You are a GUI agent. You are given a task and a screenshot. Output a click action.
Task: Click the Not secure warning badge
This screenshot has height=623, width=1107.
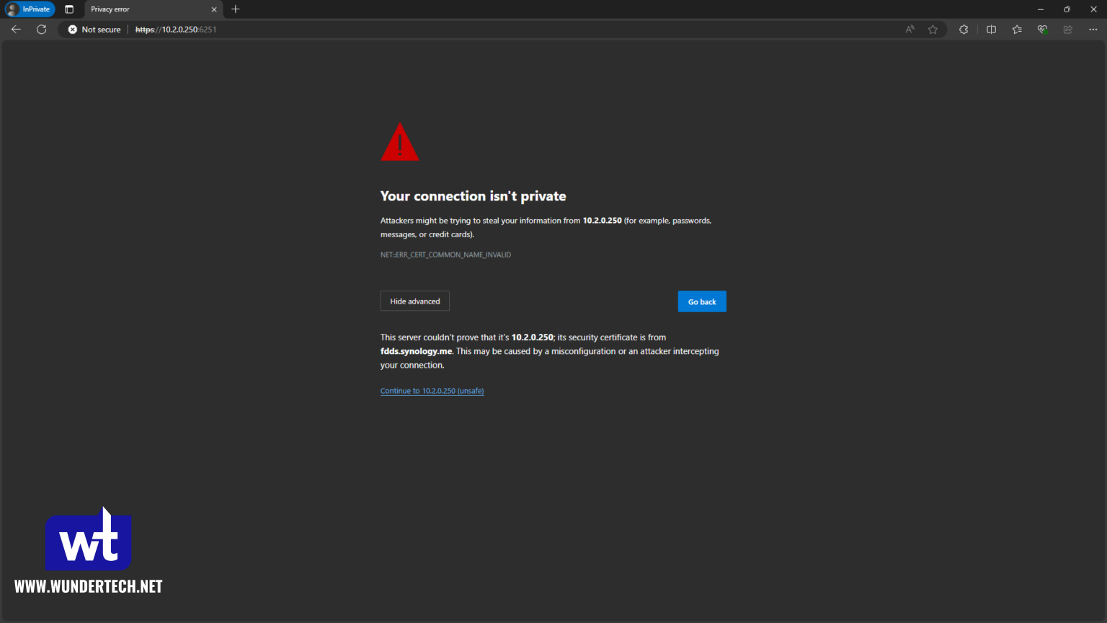click(x=93, y=30)
